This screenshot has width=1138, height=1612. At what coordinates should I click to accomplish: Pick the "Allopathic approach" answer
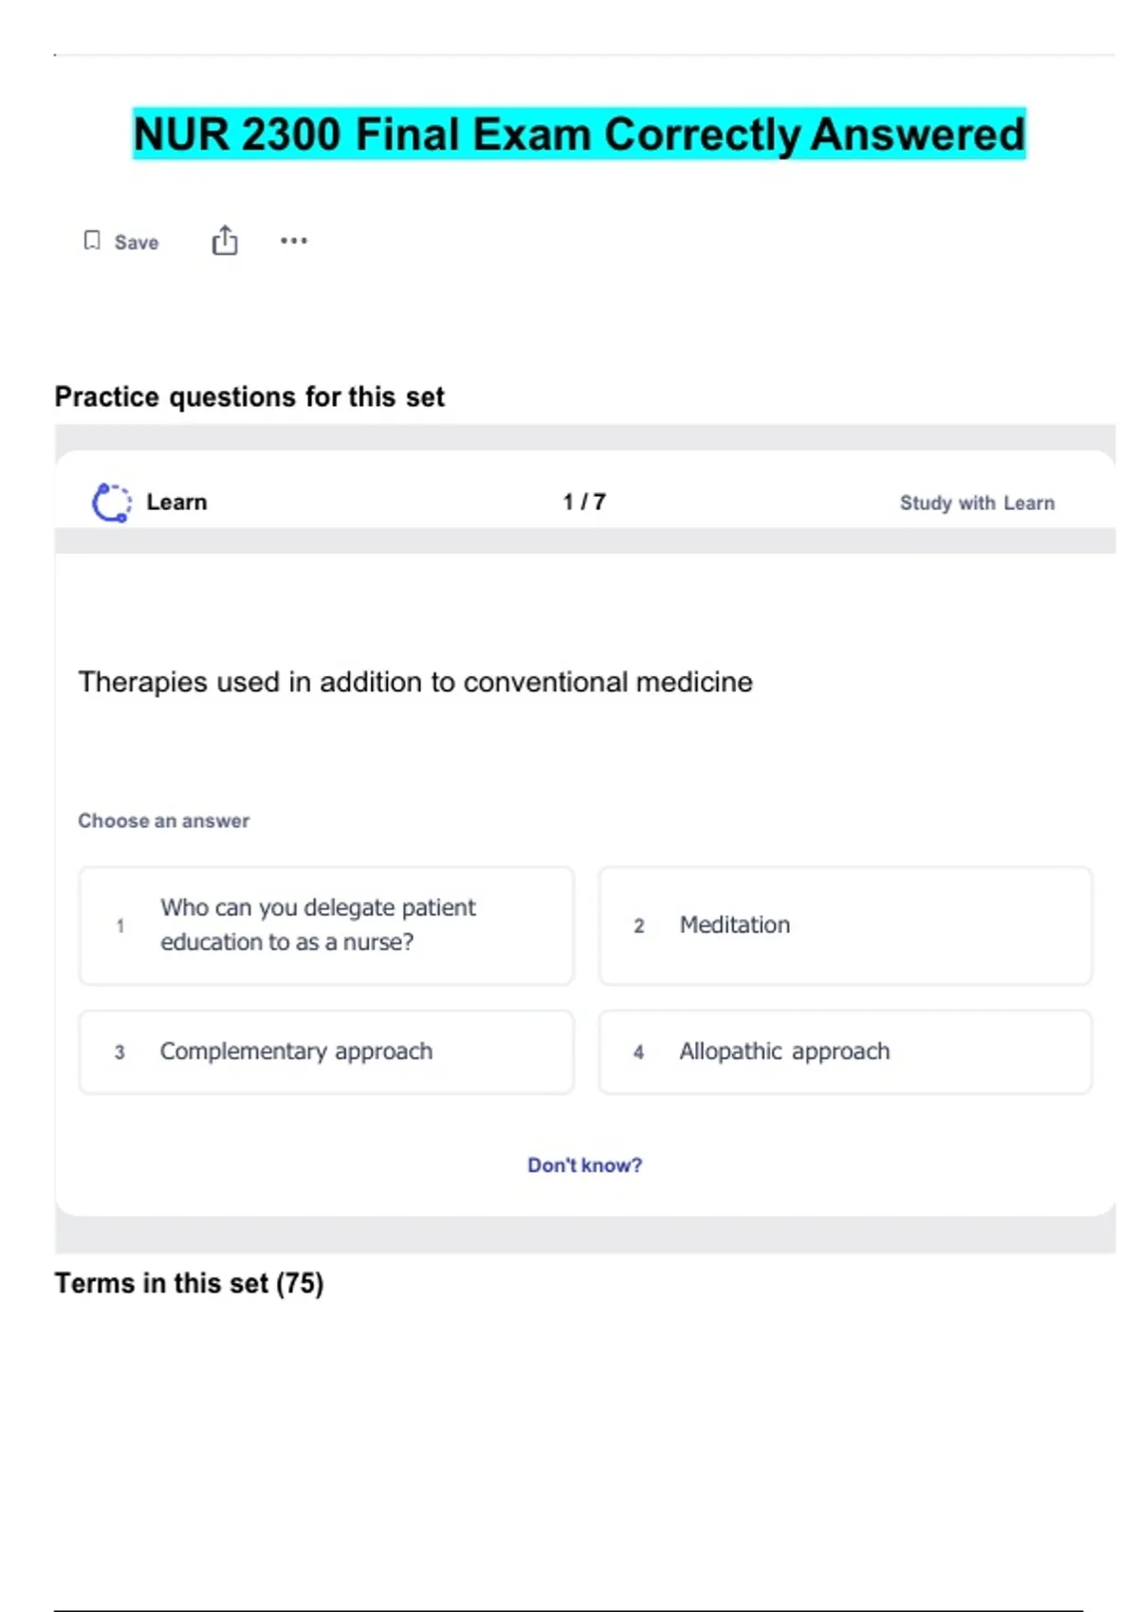(845, 1052)
